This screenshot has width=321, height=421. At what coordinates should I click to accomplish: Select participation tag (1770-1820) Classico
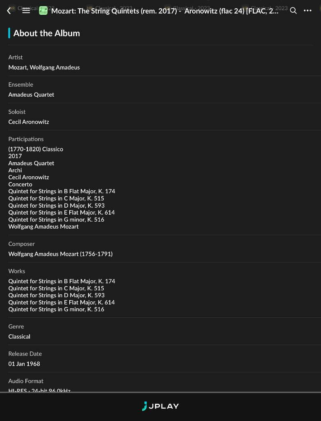[x=36, y=149]
